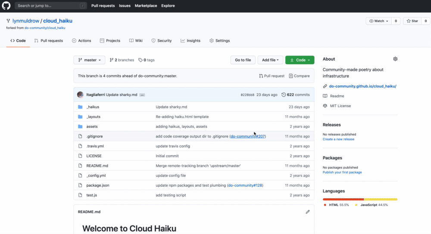Open the 622 commits history
Image resolution: width=431 pixels, height=234 pixels.
click(x=296, y=95)
